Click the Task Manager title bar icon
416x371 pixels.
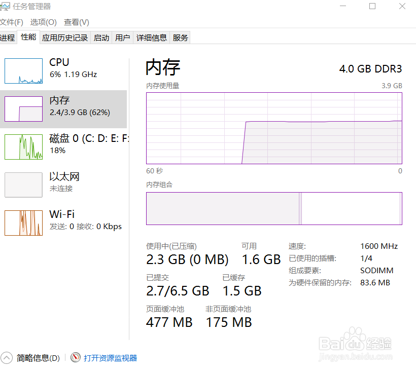tap(7, 7)
